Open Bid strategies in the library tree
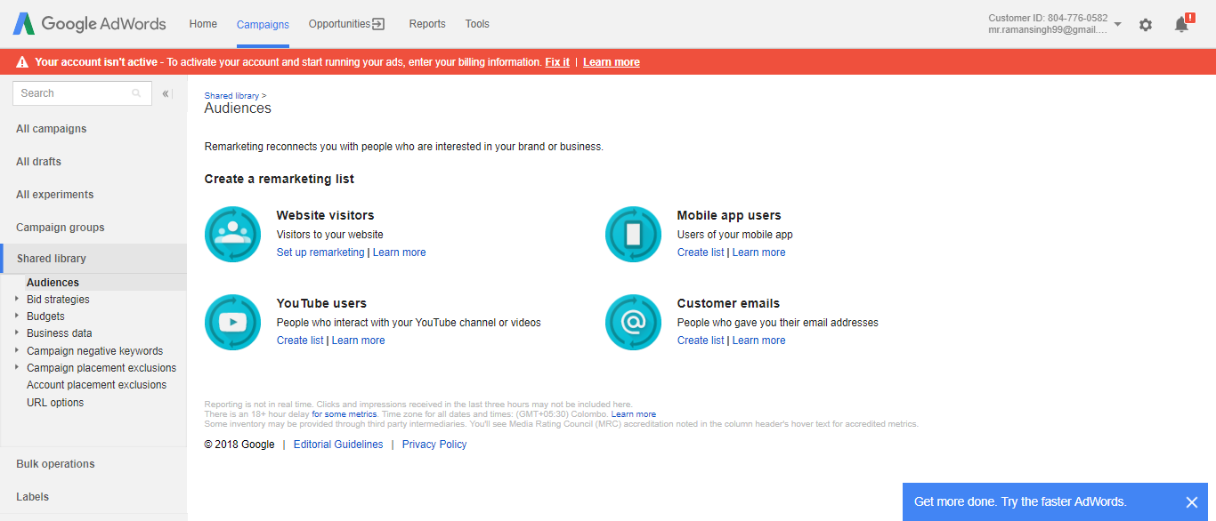This screenshot has width=1216, height=521. [x=58, y=300]
